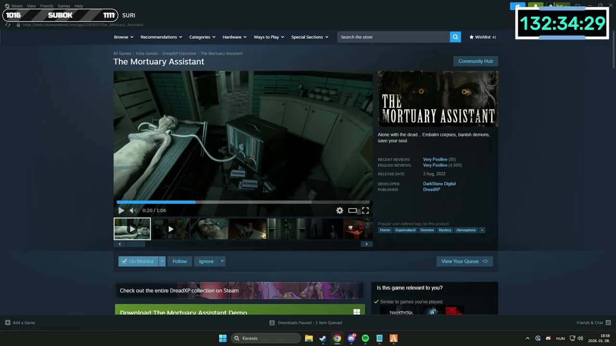The height and width of the screenshot is (346, 616).
Task: Open File Explorer from taskbar
Action: pyautogui.click(x=309, y=338)
